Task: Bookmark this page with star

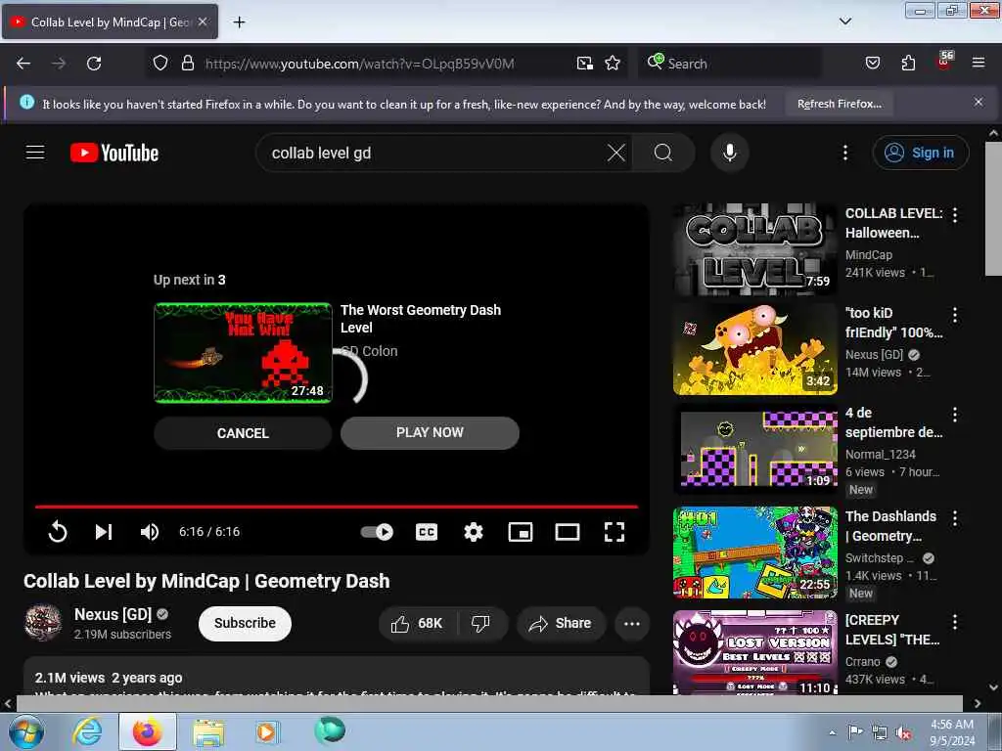Action: (x=613, y=64)
